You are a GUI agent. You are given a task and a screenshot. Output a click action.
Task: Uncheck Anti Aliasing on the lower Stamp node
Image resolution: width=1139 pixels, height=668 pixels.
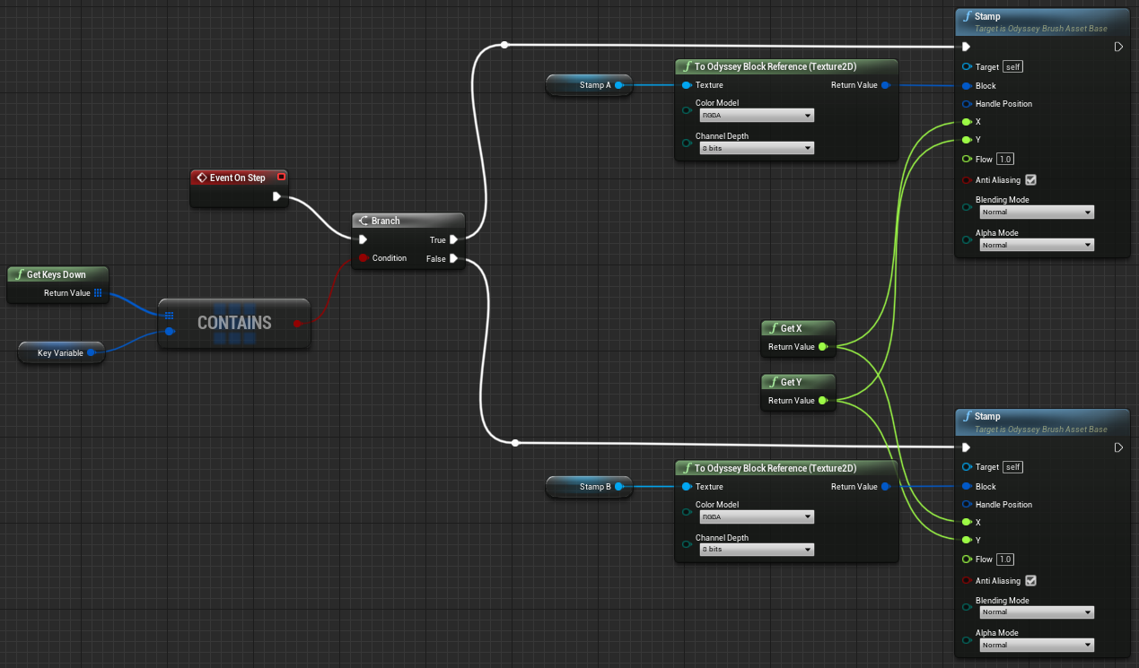click(1029, 580)
